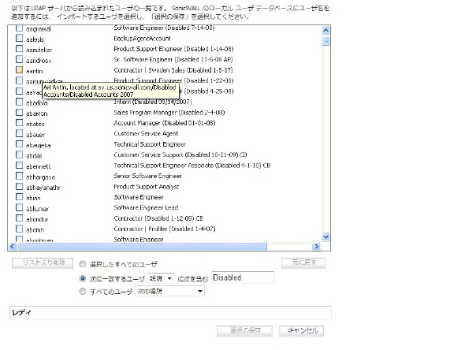454x350 pixels.
Task: Check the abonin user box
Action: coord(19,229)
